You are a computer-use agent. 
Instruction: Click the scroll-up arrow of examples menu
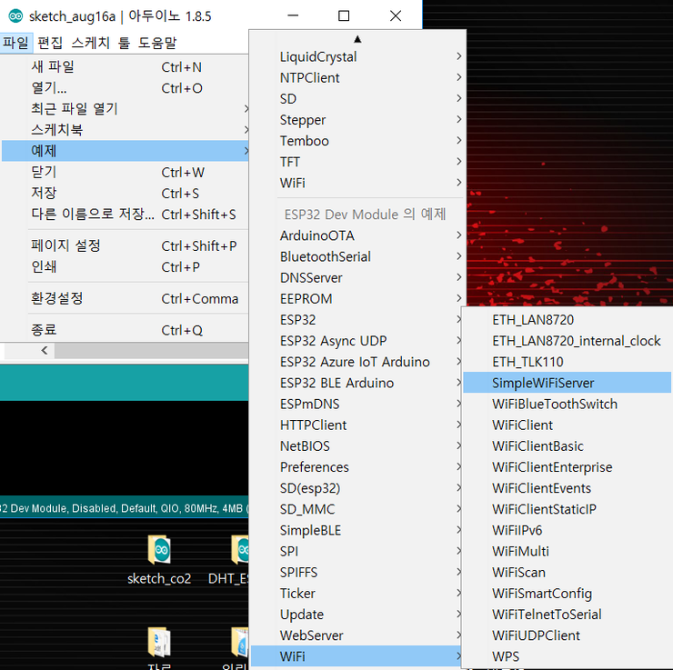(357, 39)
